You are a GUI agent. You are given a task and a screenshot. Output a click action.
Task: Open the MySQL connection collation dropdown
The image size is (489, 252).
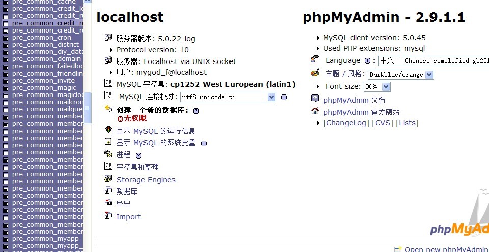[228, 97]
